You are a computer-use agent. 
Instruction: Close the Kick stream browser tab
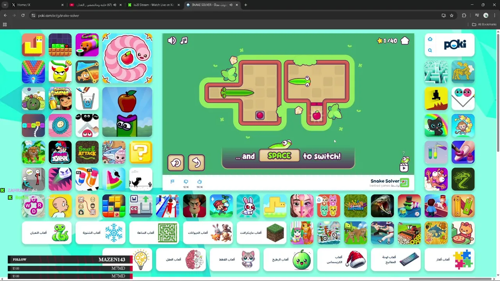coord(179,5)
